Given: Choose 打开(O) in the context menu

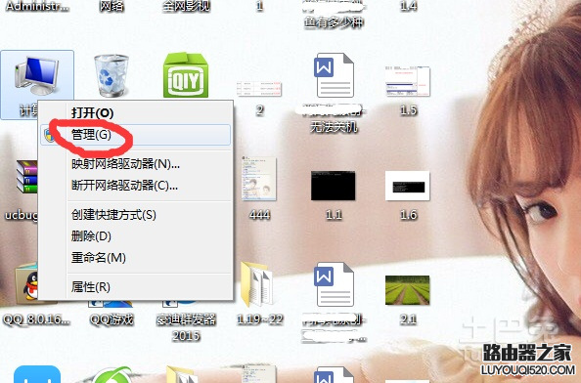Looking at the screenshot, I should (x=136, y=113).
